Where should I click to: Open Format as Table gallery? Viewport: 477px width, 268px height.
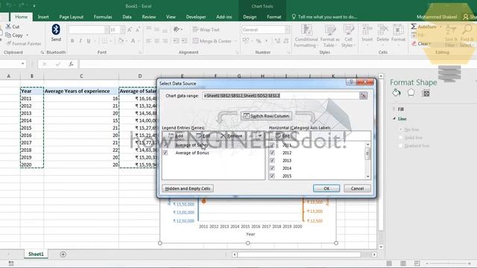(x=329, y=36)
